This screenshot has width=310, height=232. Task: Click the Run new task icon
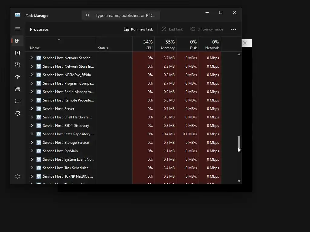click(x=126, y=29)
